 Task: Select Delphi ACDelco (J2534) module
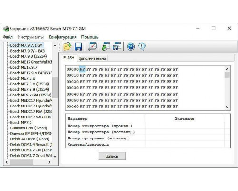[30, 139]
